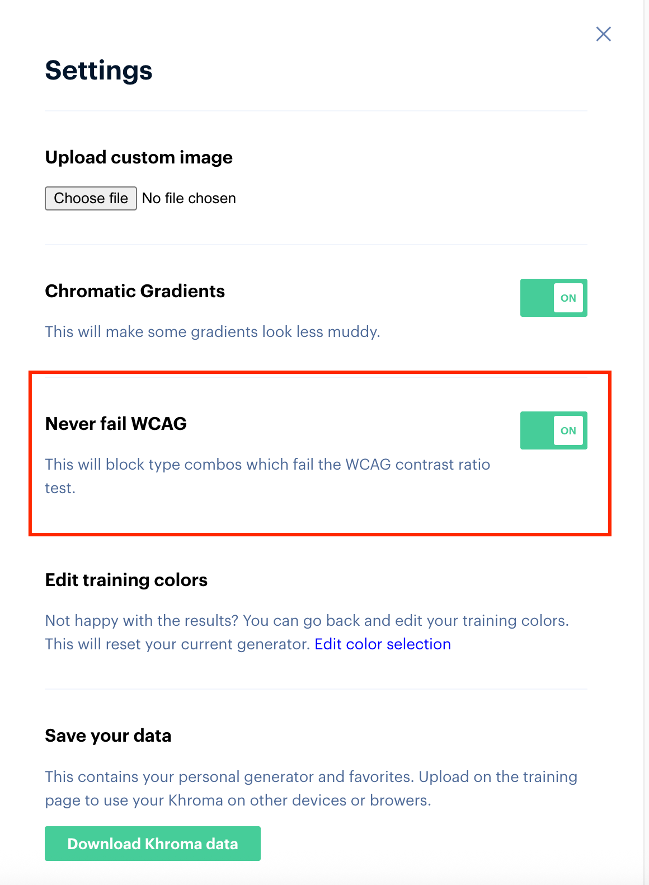Click the Upload custom image heading
Viewport: 649px width, 885px height.
coord(138,157)
